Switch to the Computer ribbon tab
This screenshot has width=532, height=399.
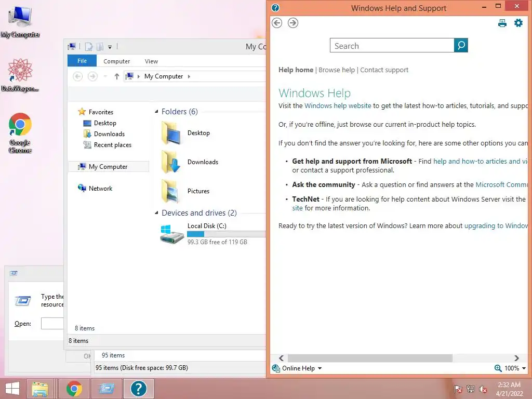tap(117, 61)
